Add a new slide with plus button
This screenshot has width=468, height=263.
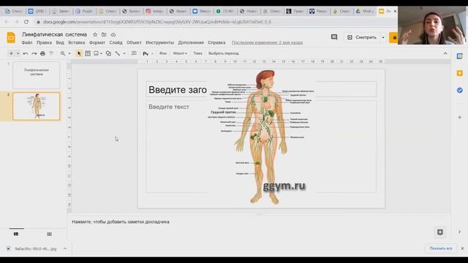[11, 53]
